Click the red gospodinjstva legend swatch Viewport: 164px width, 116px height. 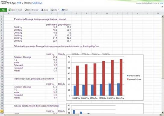pyautogui.click(x=128, y=79)
